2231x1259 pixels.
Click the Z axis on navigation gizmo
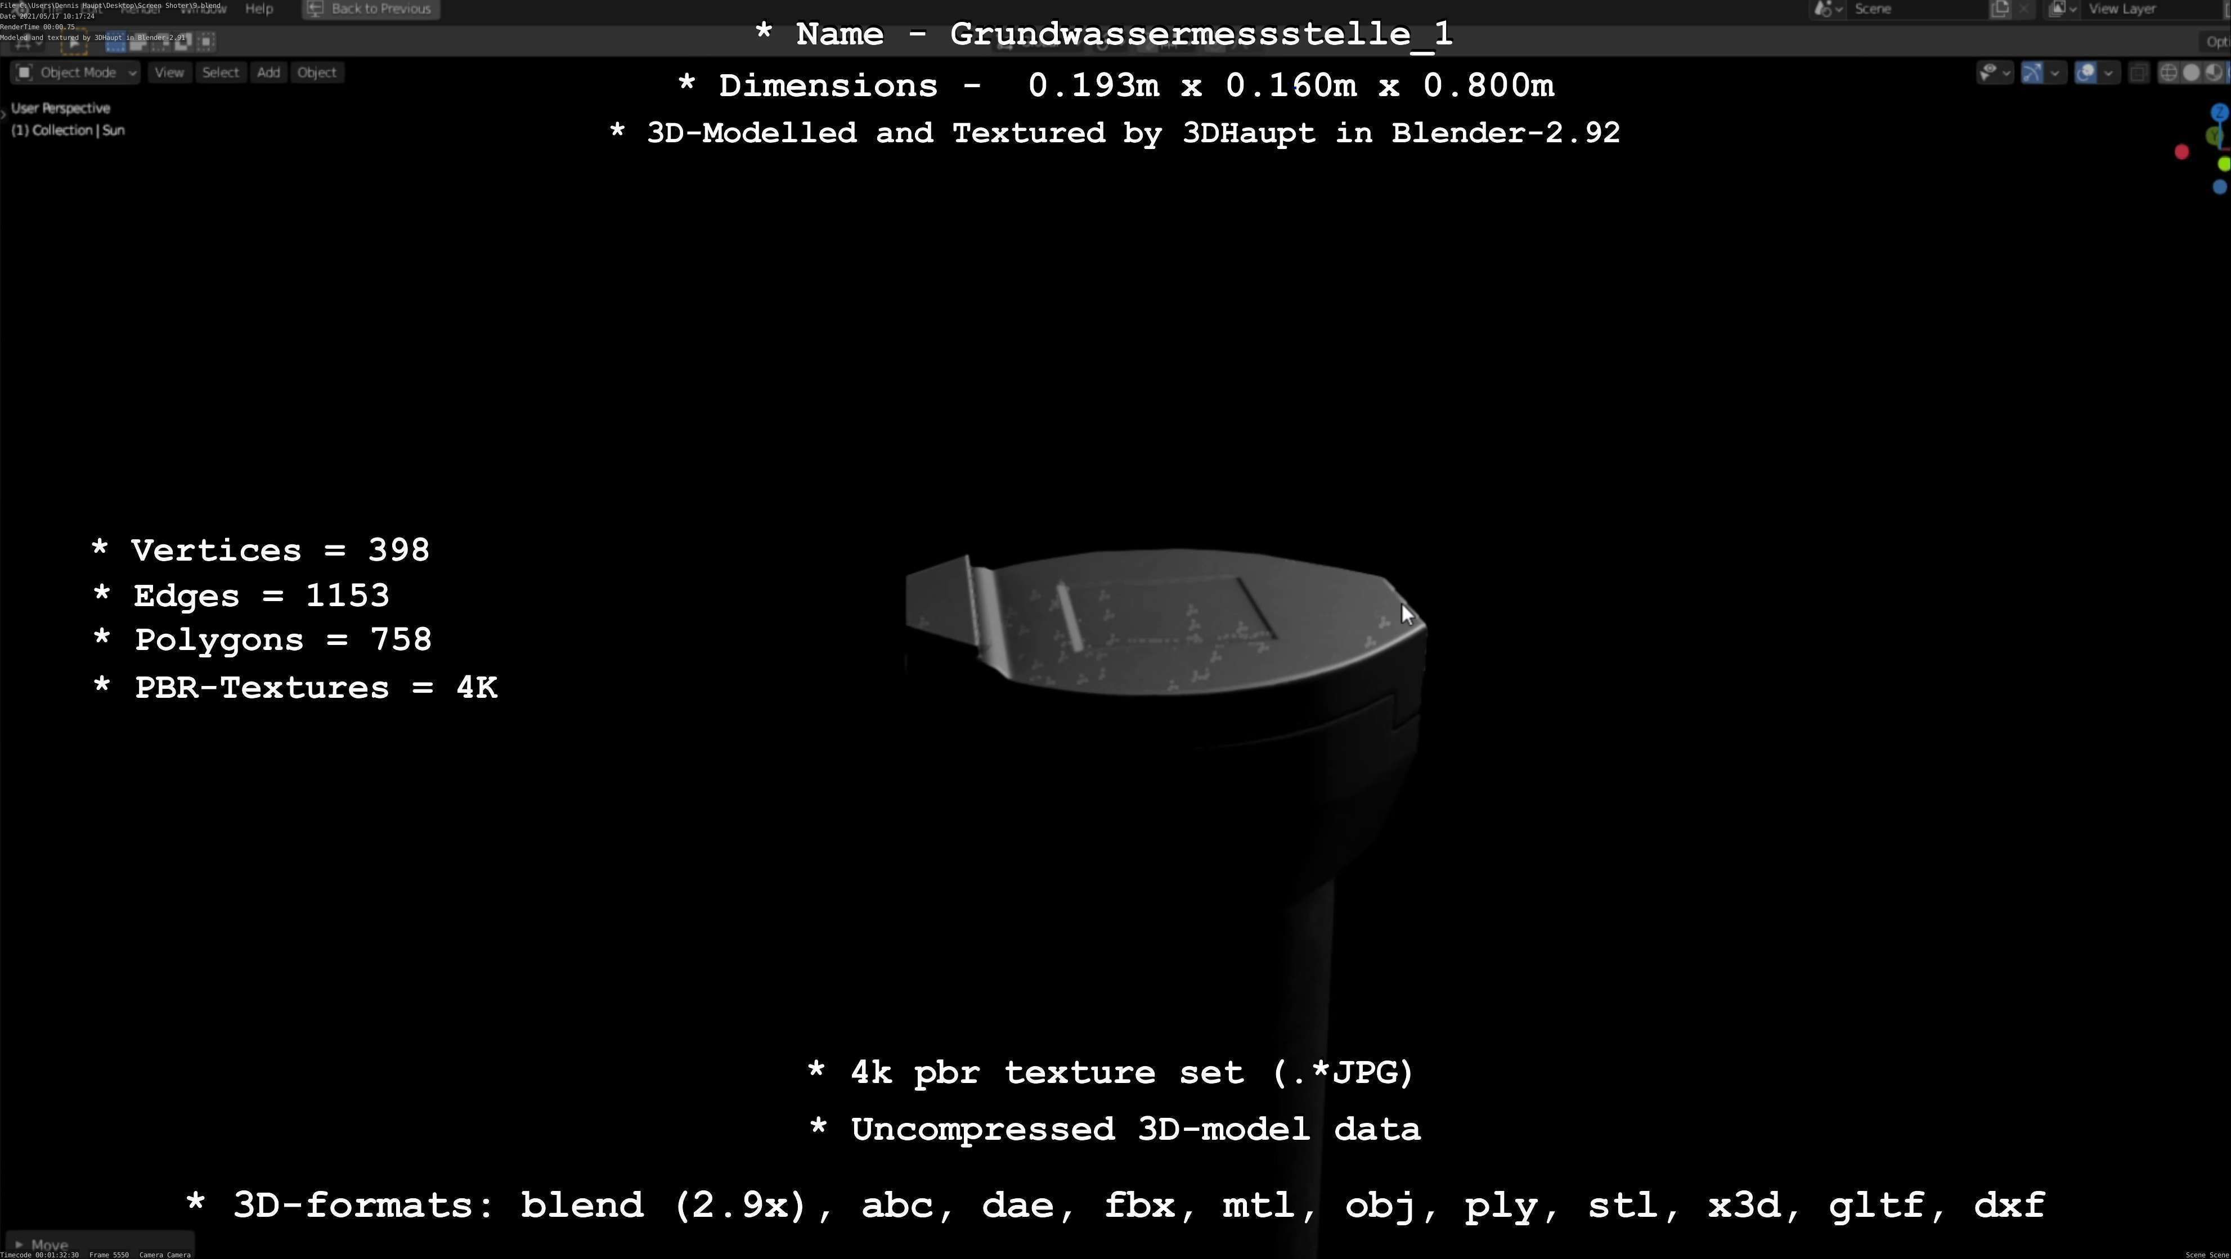click(x=2219, y=112)
